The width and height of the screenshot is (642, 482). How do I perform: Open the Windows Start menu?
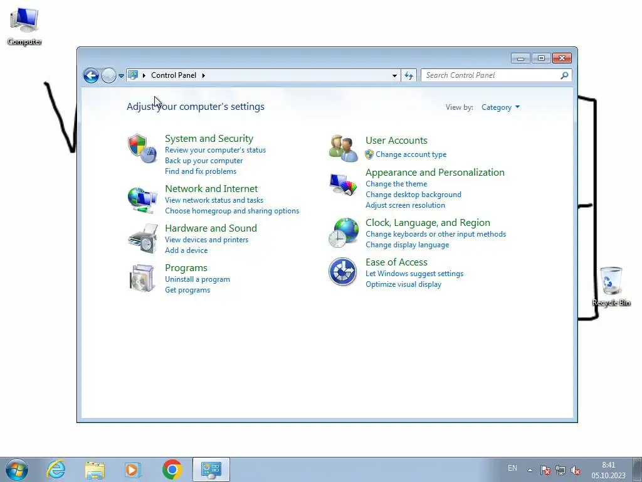pyautogui.click(x=17, y=469)
